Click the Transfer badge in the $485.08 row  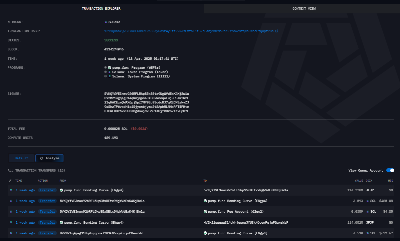pyautogui.click(x=47, y=201)
